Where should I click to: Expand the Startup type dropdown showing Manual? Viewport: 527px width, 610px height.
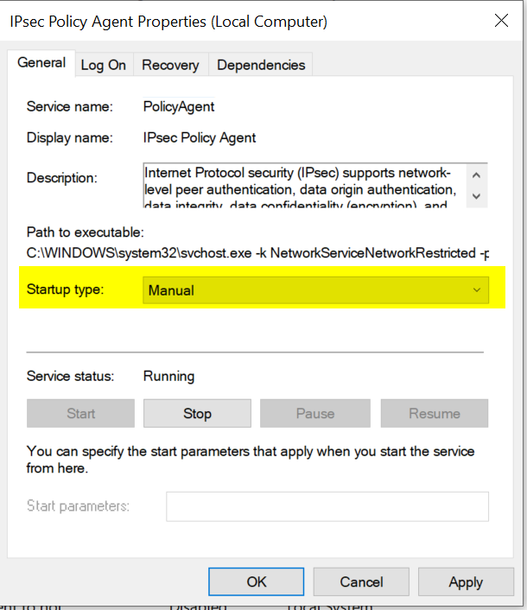315,290
